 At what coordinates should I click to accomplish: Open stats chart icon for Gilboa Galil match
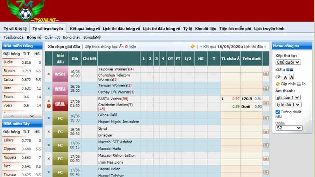tap(266, 118)
